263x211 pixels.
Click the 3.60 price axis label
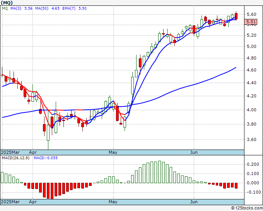(x=251, y=140)
